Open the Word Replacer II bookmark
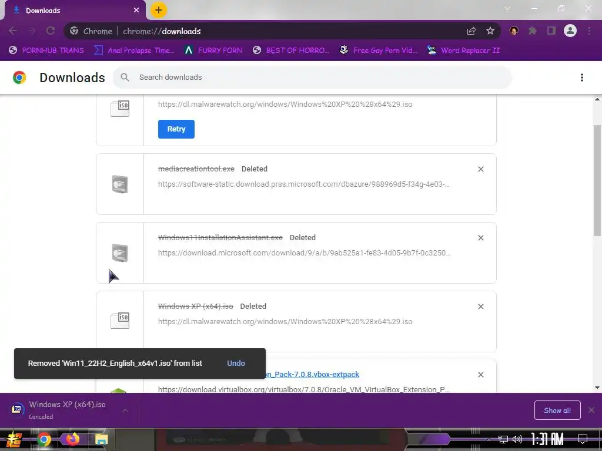 coord(463,51)
